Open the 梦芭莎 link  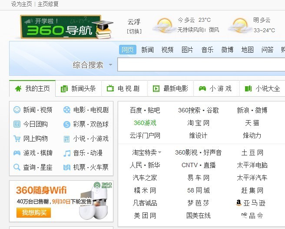pyautogui.click(x=198, y=203)
